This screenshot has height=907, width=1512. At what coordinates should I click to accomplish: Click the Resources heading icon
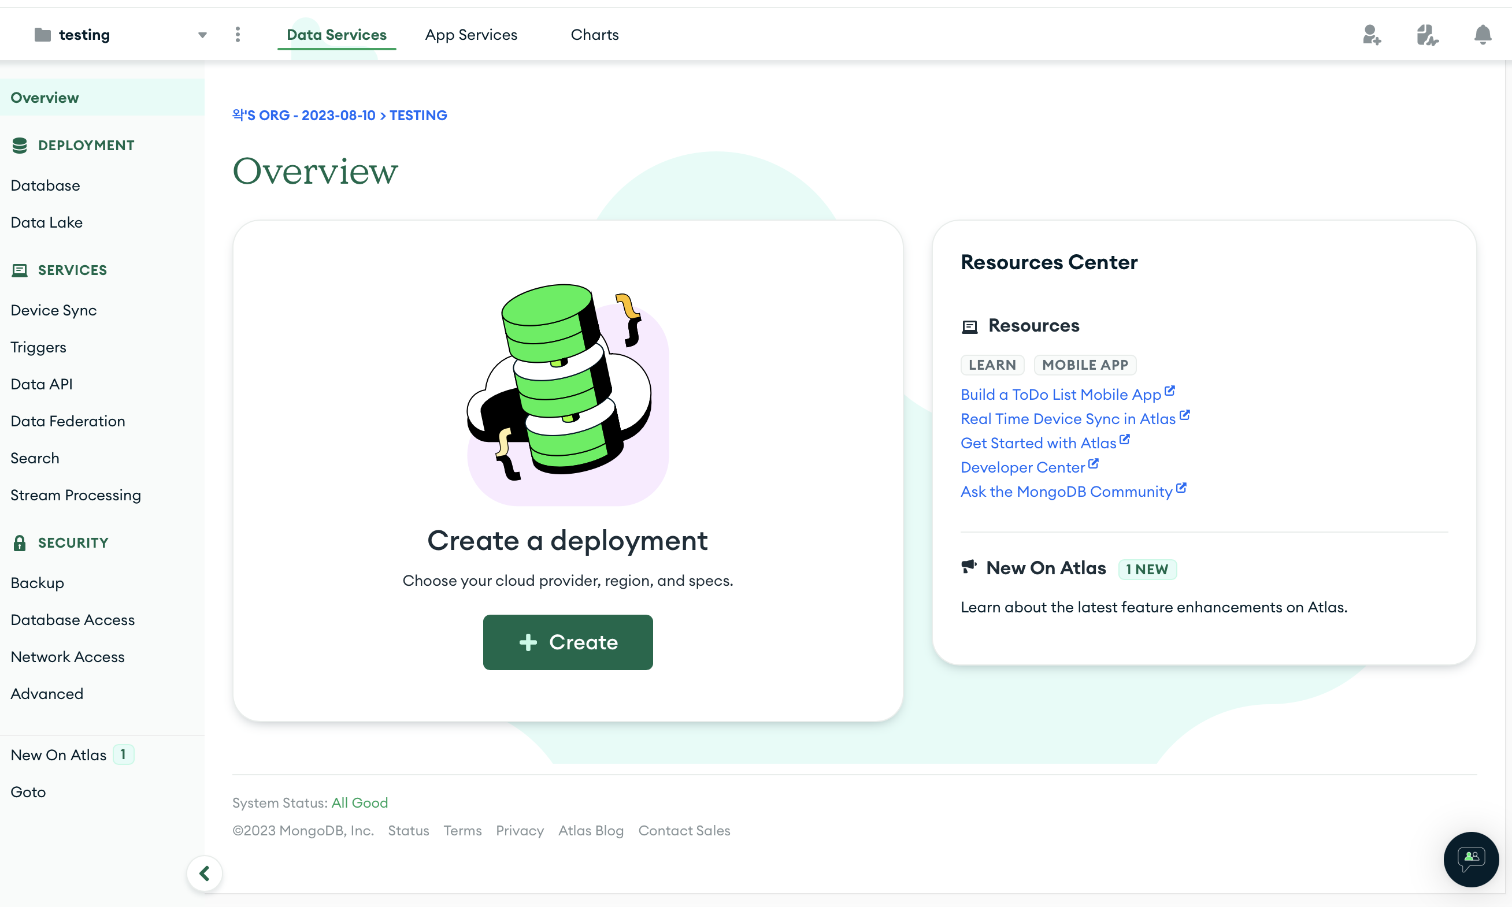click(970, 326)
